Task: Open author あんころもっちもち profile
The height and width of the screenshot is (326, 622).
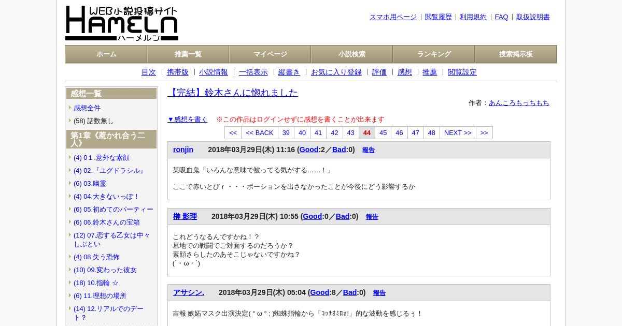Action: point(519,103)
